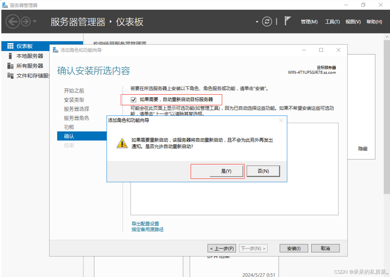The image size is (390, 277).
Task: Click the wizard title bar icon
Action: coord(56,50)
